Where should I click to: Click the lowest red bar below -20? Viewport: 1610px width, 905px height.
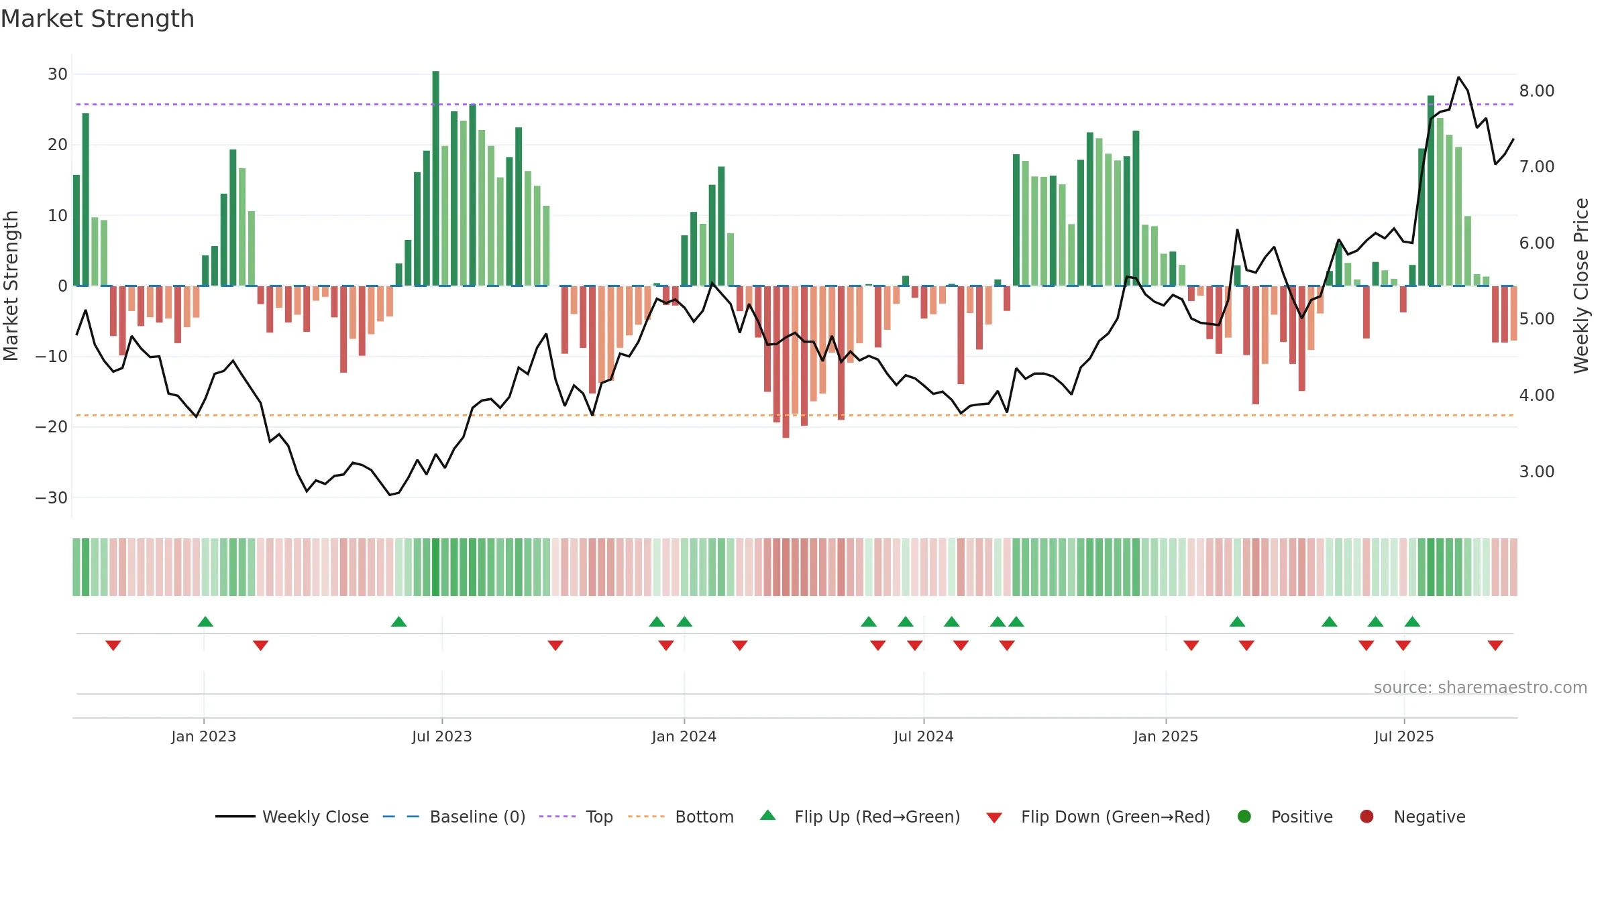[x=786, y=362]
